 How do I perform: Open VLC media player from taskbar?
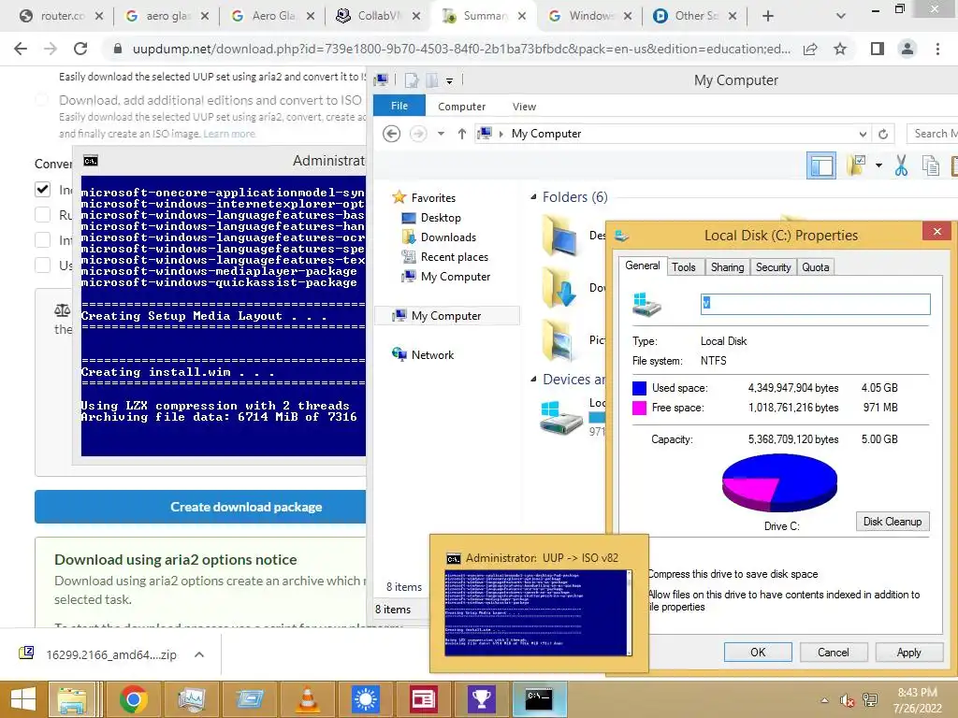click(307, 699)
